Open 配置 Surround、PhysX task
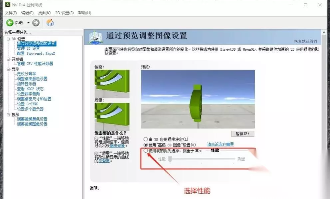 [x=36, y=54]
